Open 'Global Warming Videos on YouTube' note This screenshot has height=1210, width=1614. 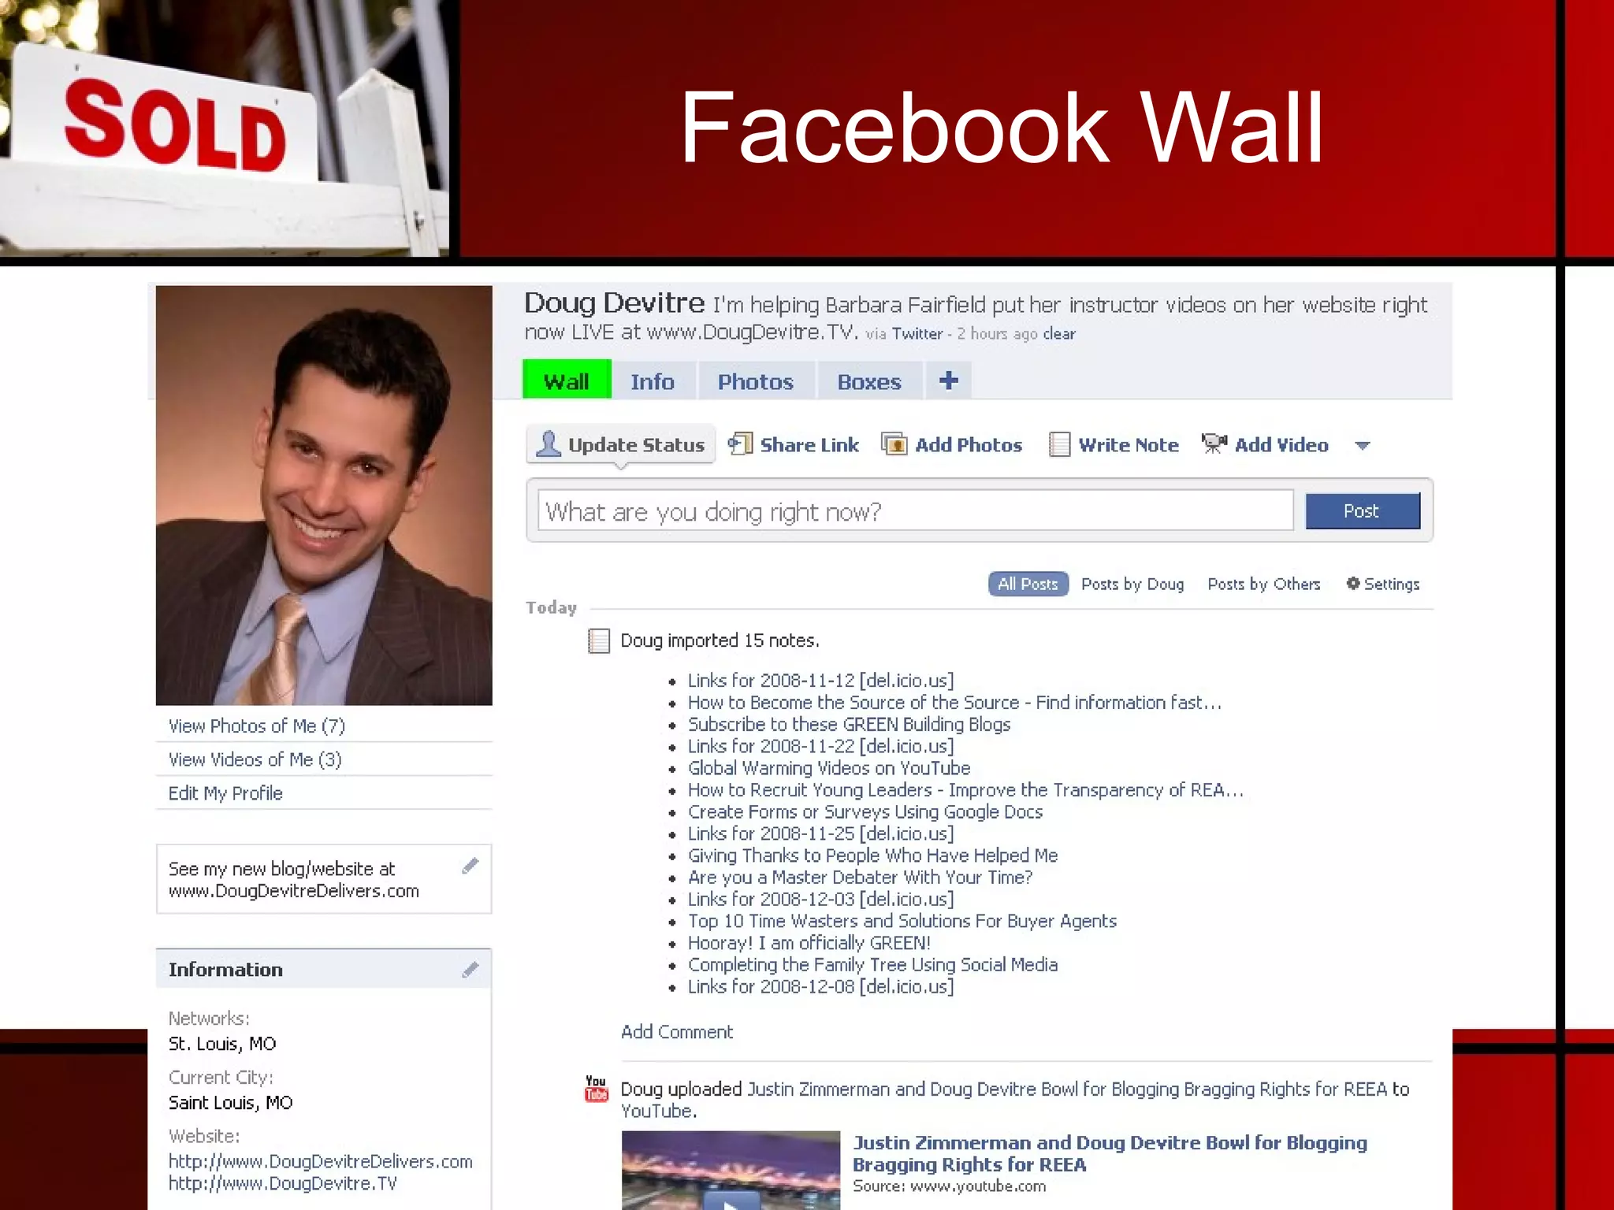coord(829,767)
